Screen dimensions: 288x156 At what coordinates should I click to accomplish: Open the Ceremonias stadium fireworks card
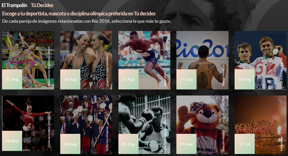pyautogui.click(x=261, y=125)
